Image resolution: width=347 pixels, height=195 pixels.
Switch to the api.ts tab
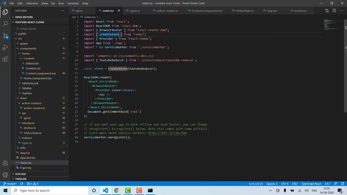click(82, 11)
